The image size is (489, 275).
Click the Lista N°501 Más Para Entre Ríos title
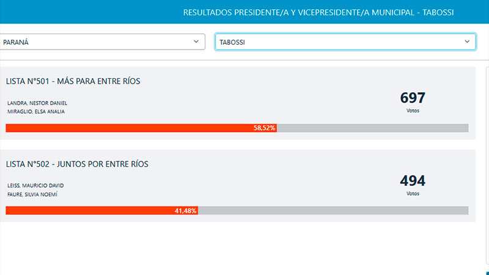[x=74, y=81]
